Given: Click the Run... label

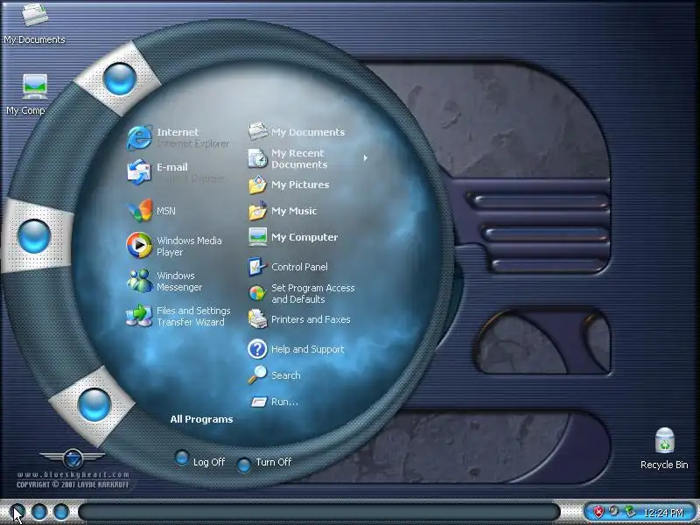Looking at the screenshot, I should (x=284, y=402).
